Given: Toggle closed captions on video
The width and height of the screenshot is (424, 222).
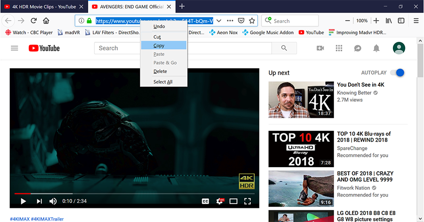Looking at the screenshot, I should point(205,201).
